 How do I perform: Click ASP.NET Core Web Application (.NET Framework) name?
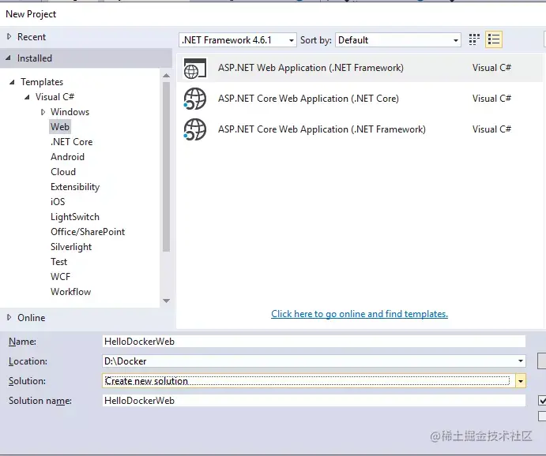(322, 129)
